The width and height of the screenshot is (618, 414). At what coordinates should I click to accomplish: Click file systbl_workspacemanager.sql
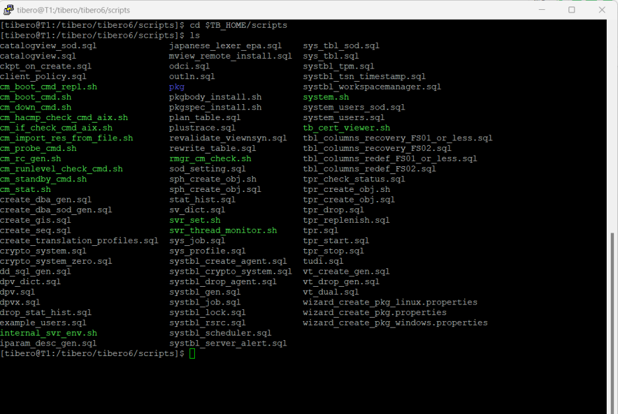(372, 86)
